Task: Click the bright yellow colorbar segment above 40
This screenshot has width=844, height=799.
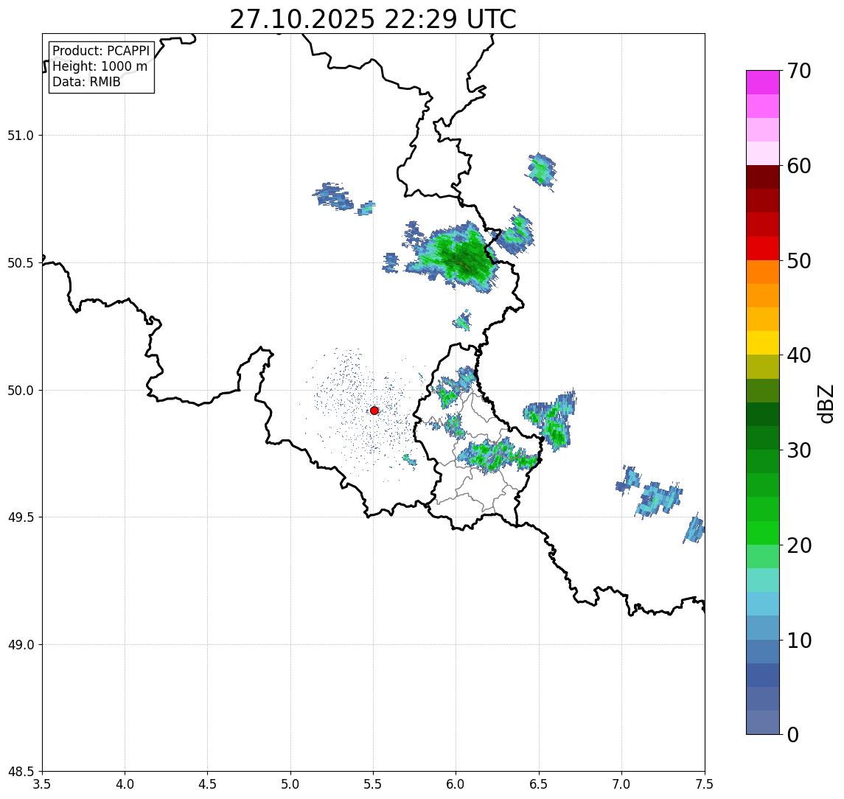Action: coord(763,343)
